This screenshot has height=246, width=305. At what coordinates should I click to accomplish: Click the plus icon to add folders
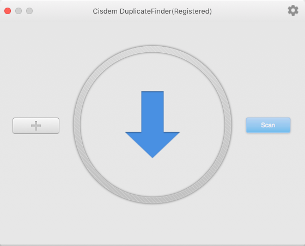[36, 126]
